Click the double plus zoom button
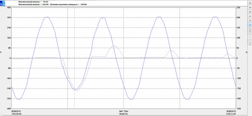 [250, 31]
